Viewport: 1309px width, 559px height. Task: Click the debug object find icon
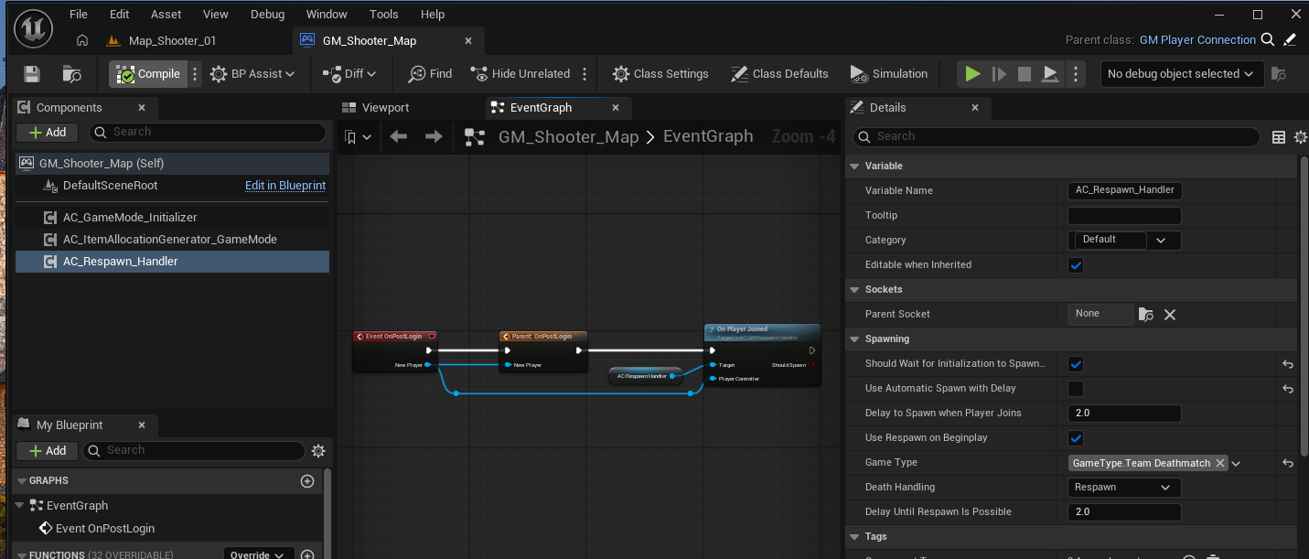click(1279, 74)
